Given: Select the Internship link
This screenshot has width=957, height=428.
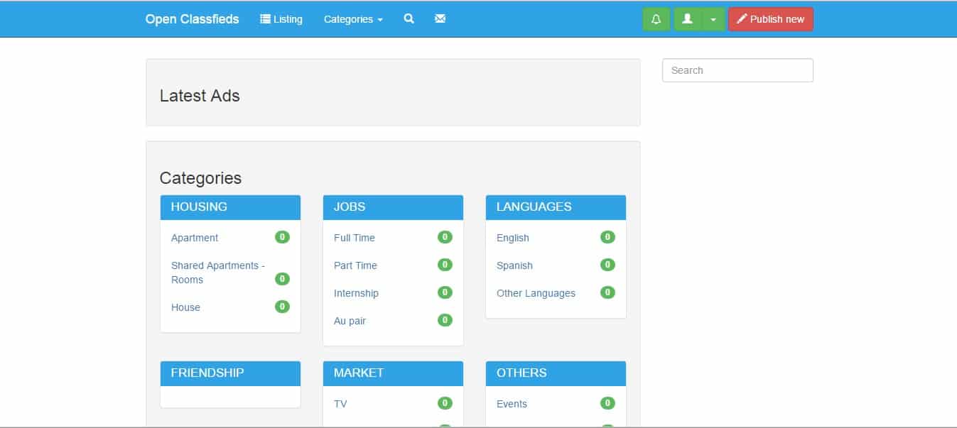Looking at the screenshot, I should (x=356, y=293).
